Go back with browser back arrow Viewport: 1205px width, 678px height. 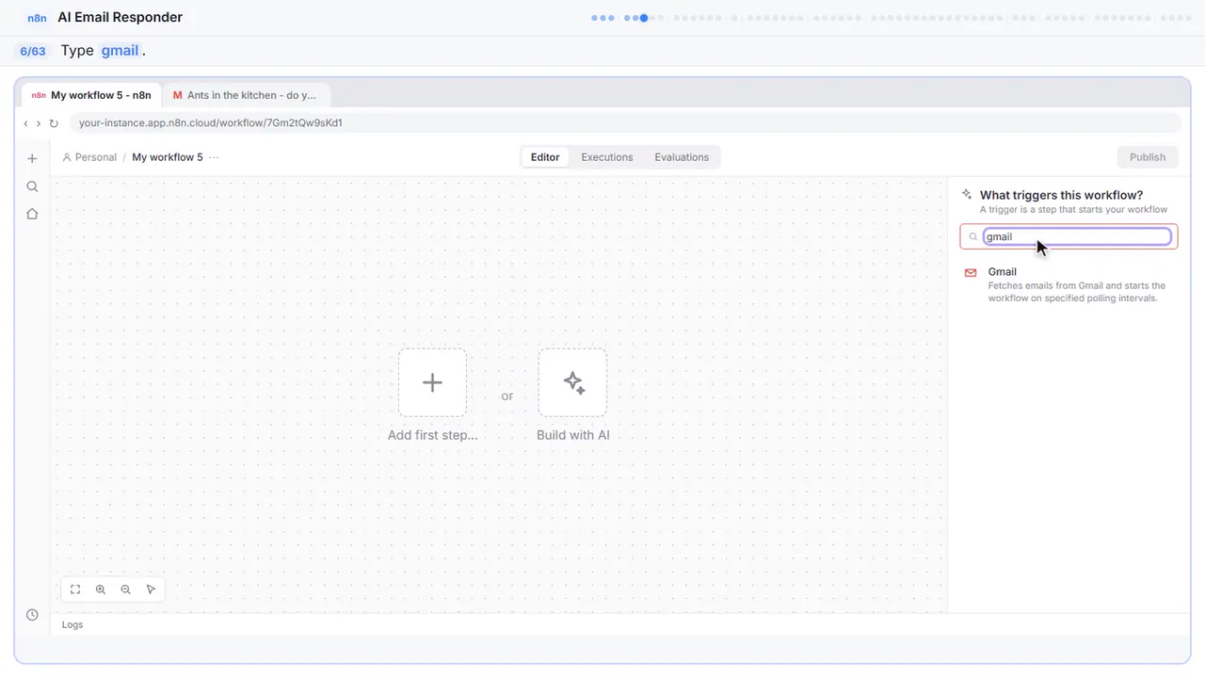coord(26,123)
